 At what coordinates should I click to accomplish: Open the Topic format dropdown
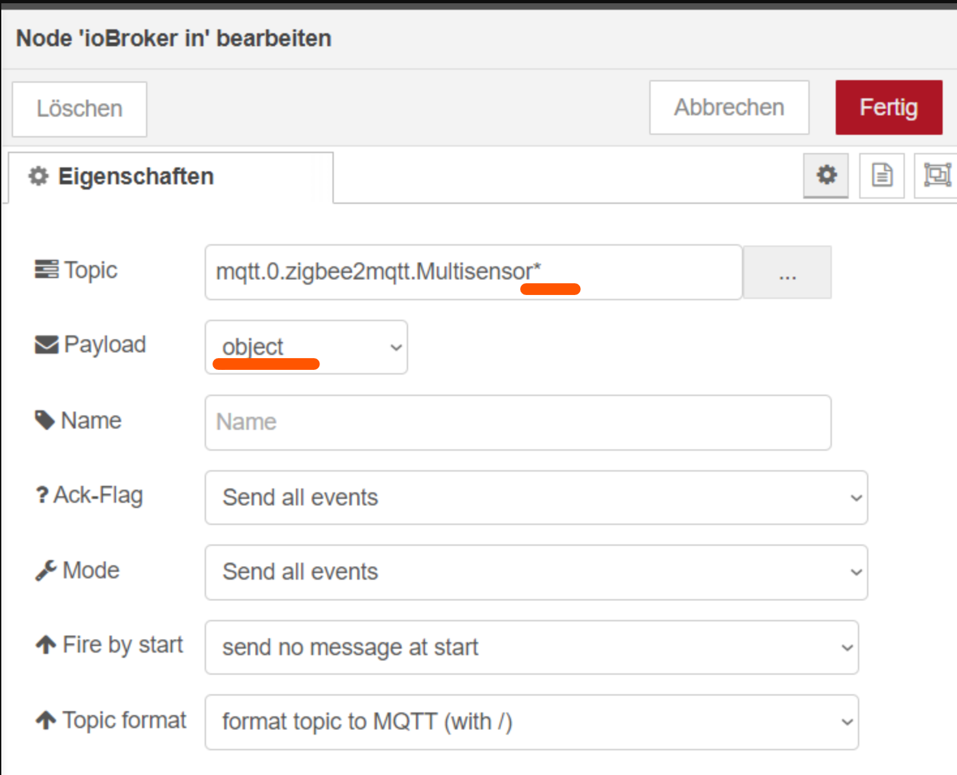[531, 722]
